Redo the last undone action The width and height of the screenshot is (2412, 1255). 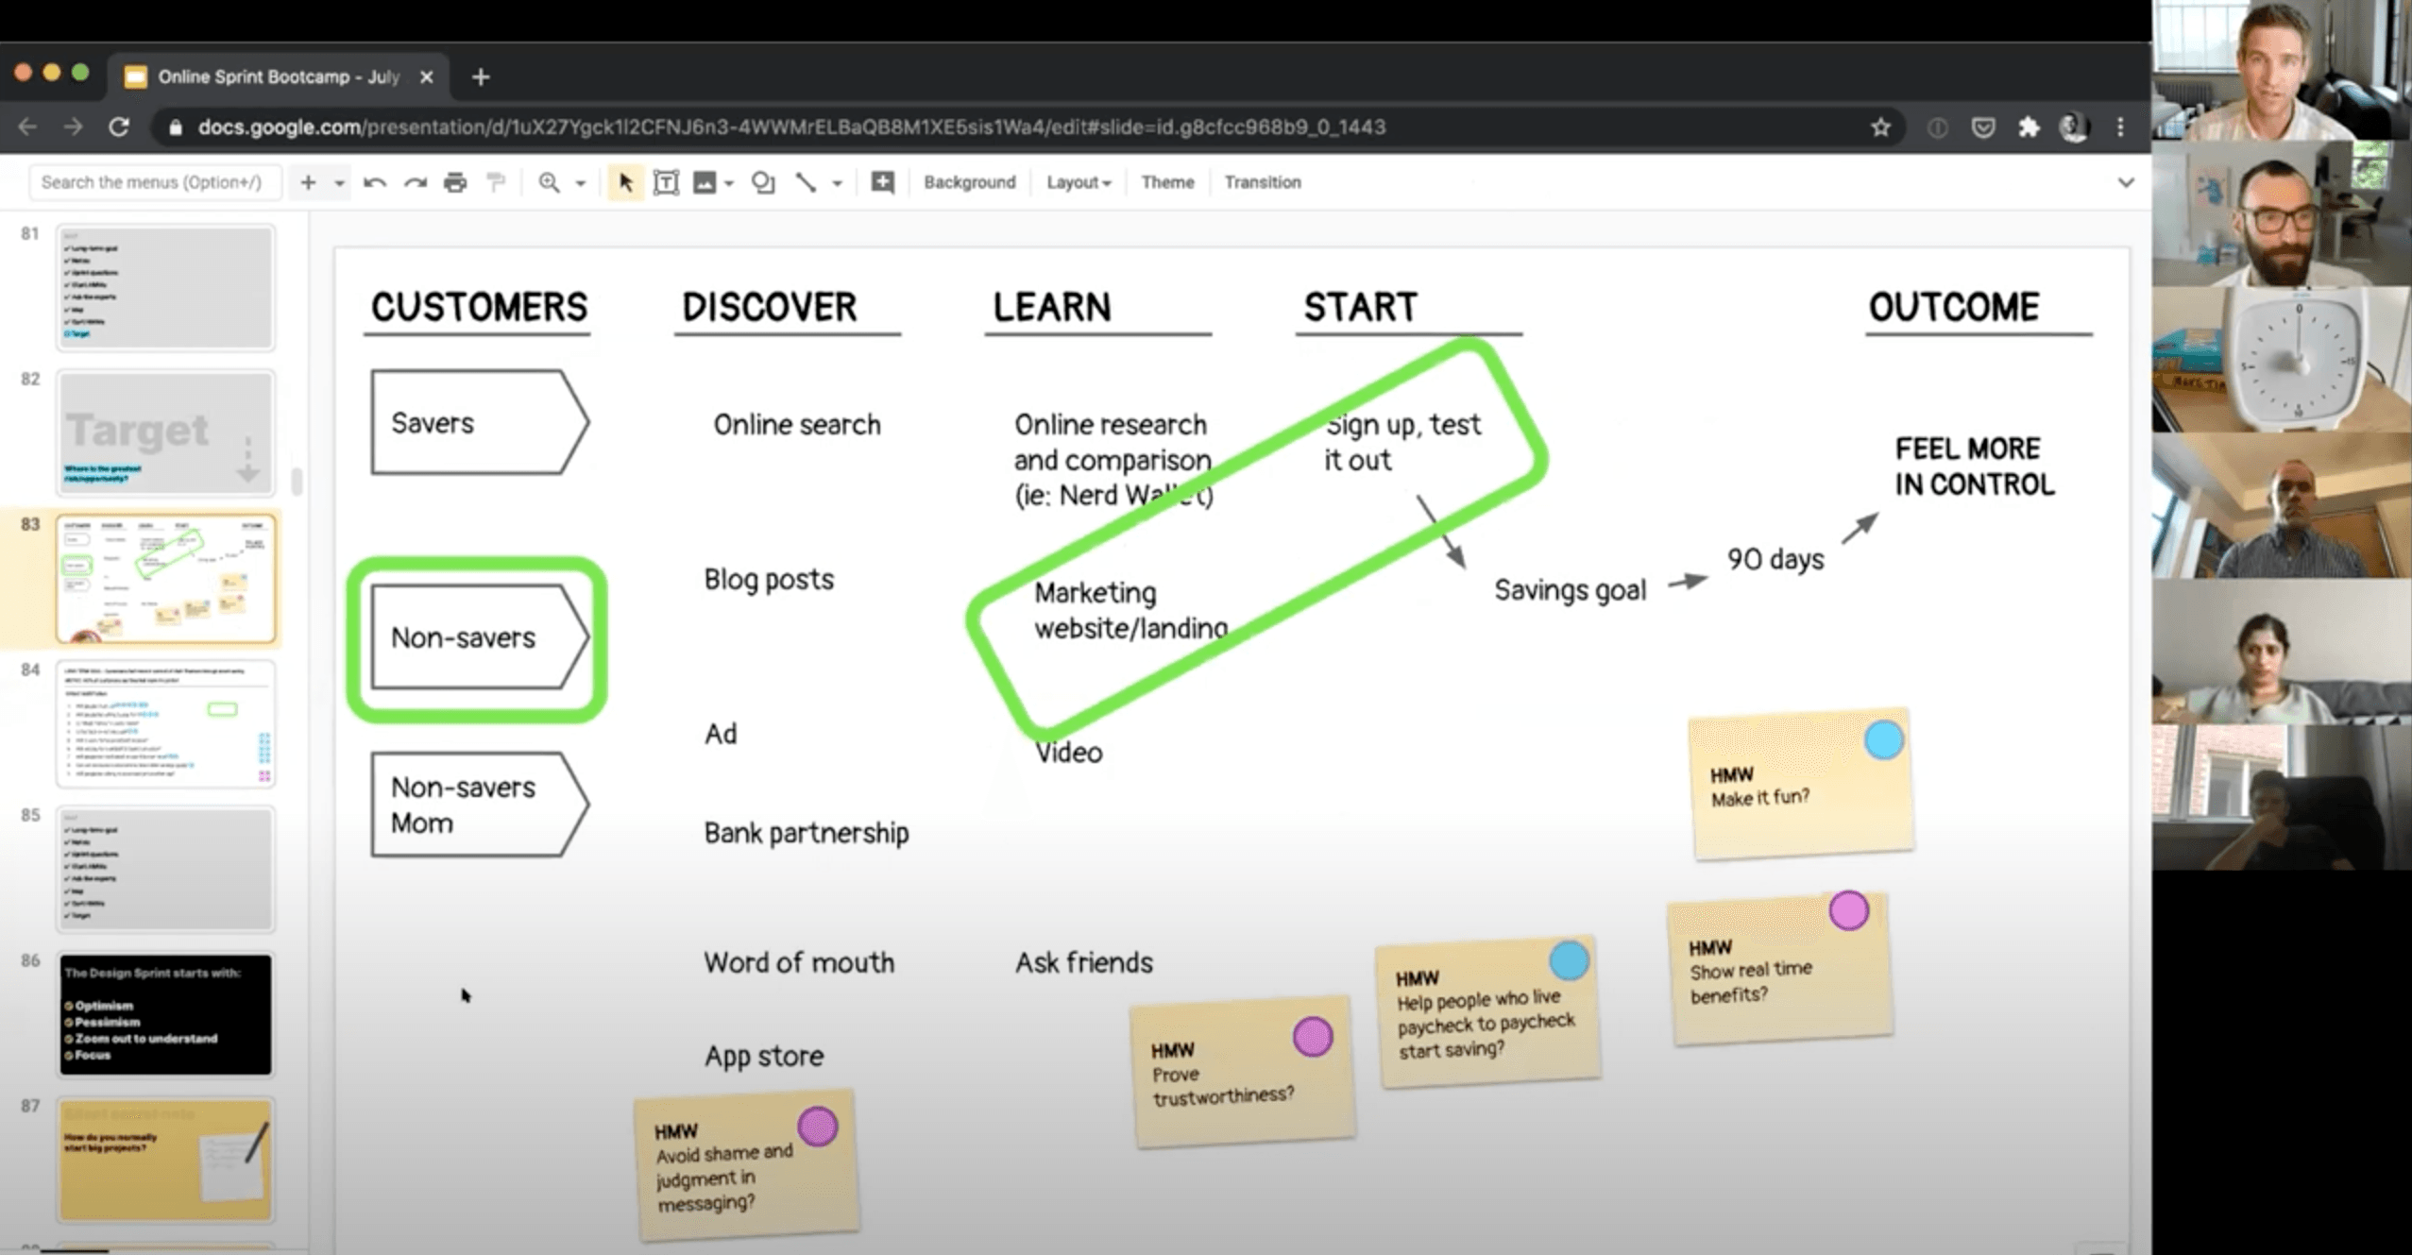pos(416,182)
